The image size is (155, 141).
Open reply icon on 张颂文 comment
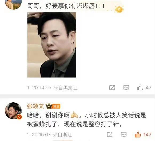coord(124,135)
